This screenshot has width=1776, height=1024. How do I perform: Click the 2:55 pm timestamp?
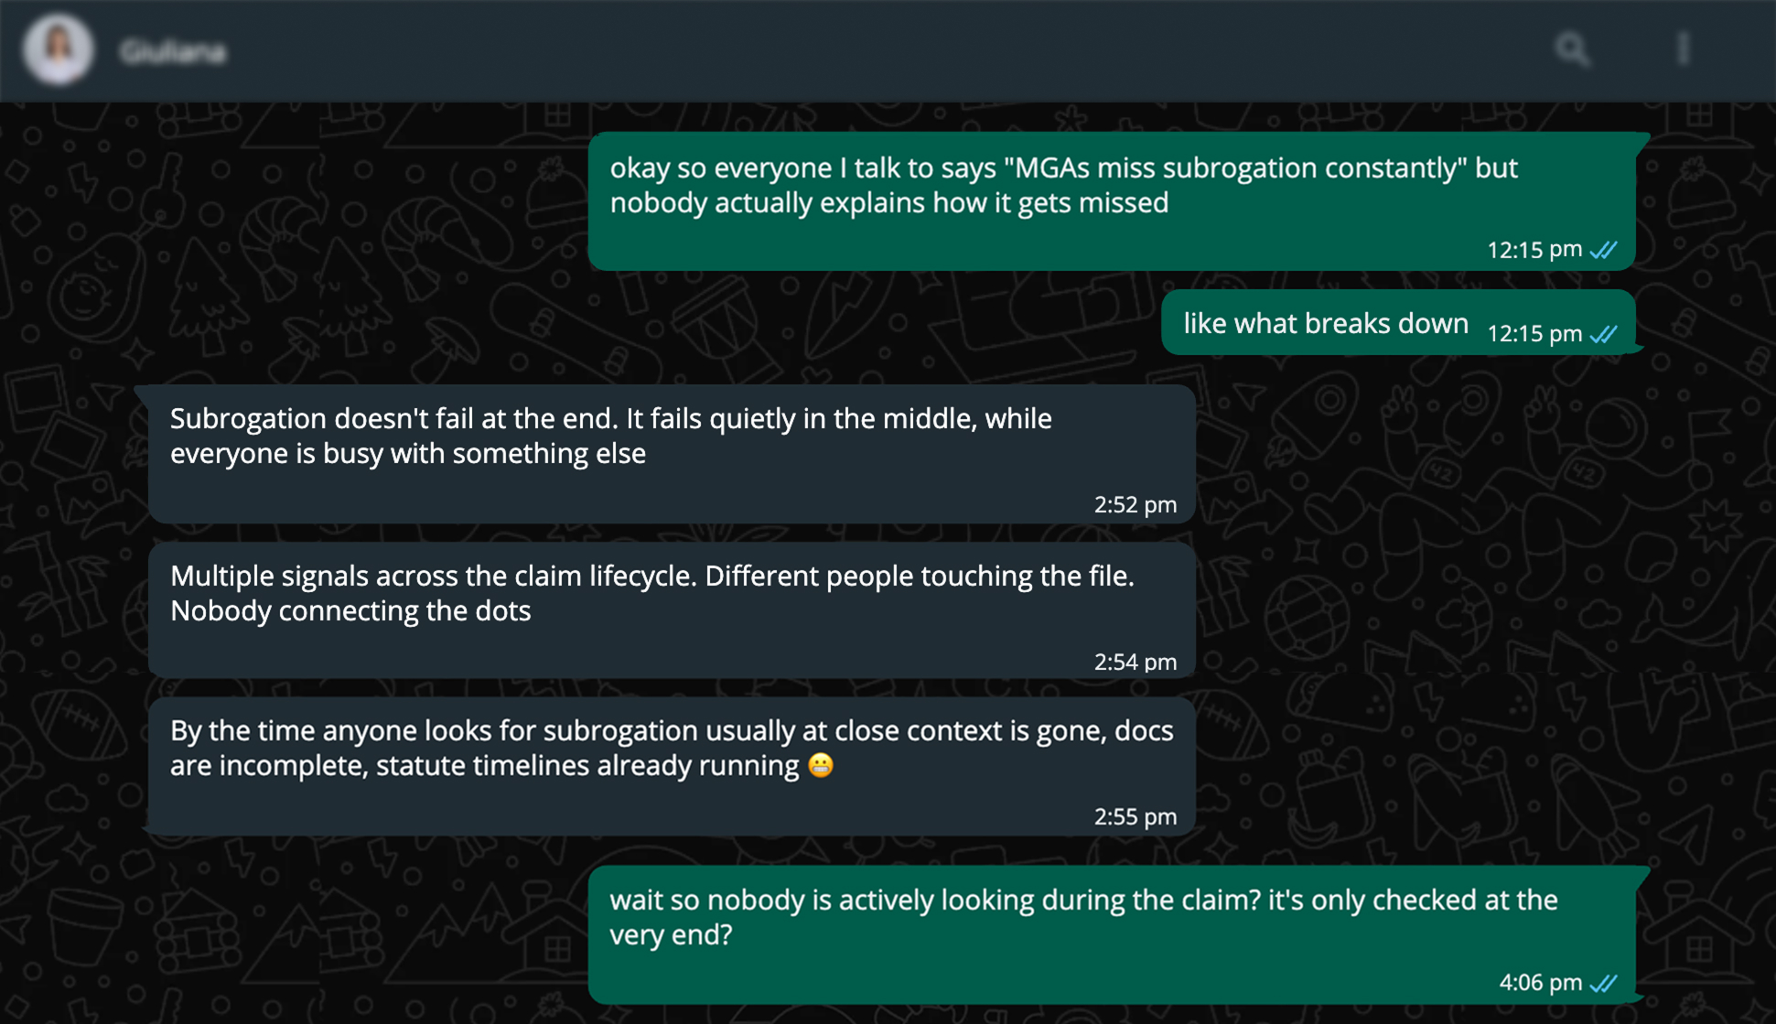[1135, 816]
